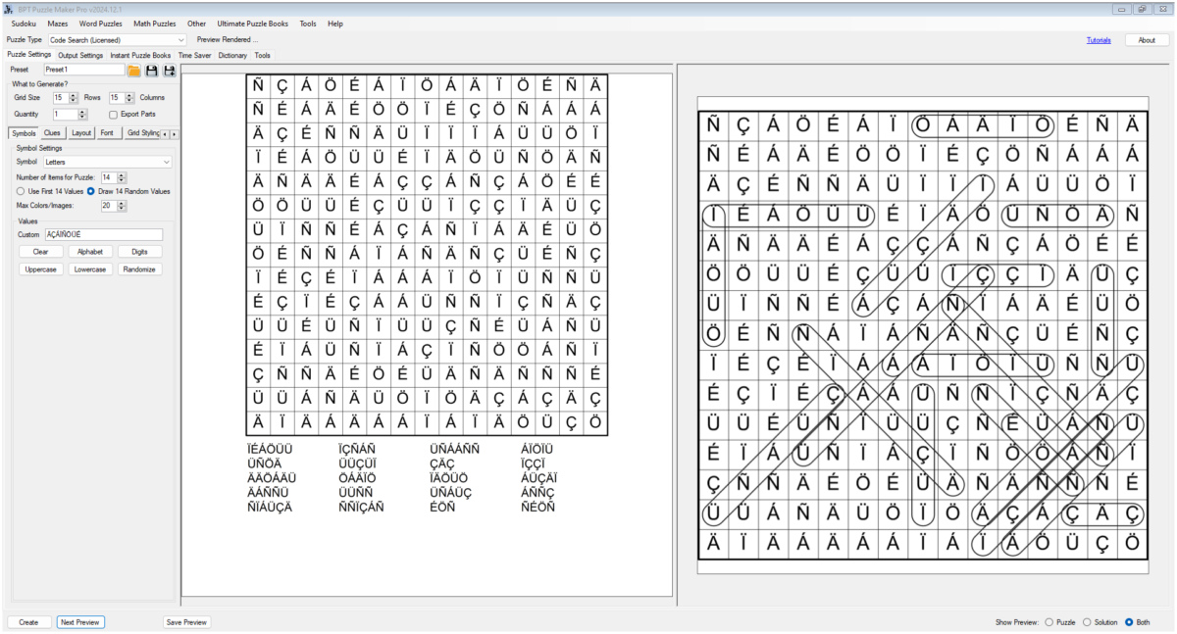Select the Clues sub-tab
The image size is (1177, 634).
[x=53, y=132]
